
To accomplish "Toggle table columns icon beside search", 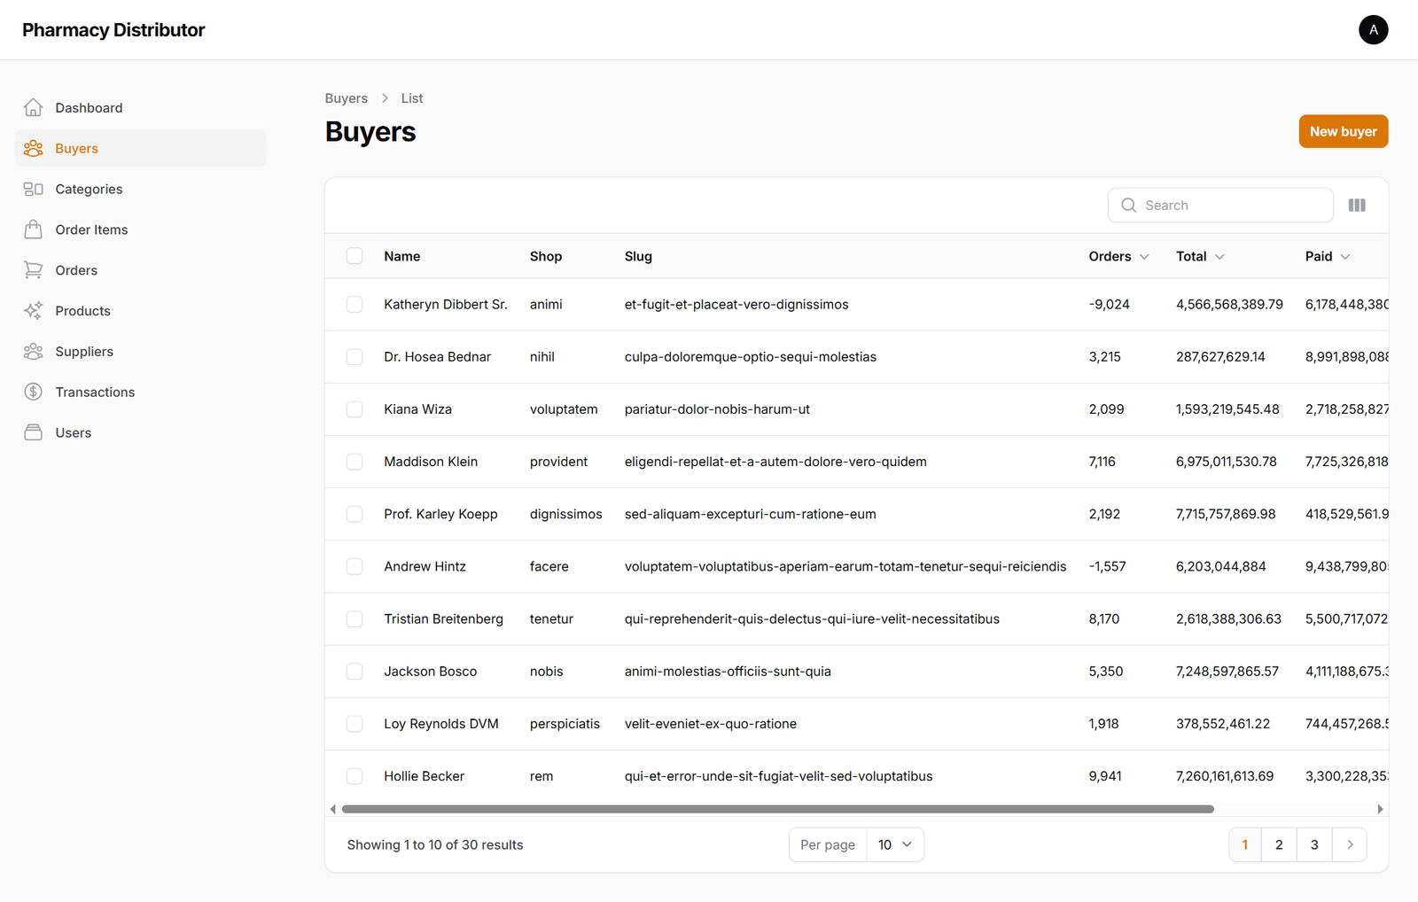I will 1356,206.
